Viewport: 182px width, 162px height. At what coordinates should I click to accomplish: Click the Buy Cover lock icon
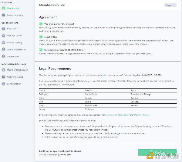coord(4,28)
